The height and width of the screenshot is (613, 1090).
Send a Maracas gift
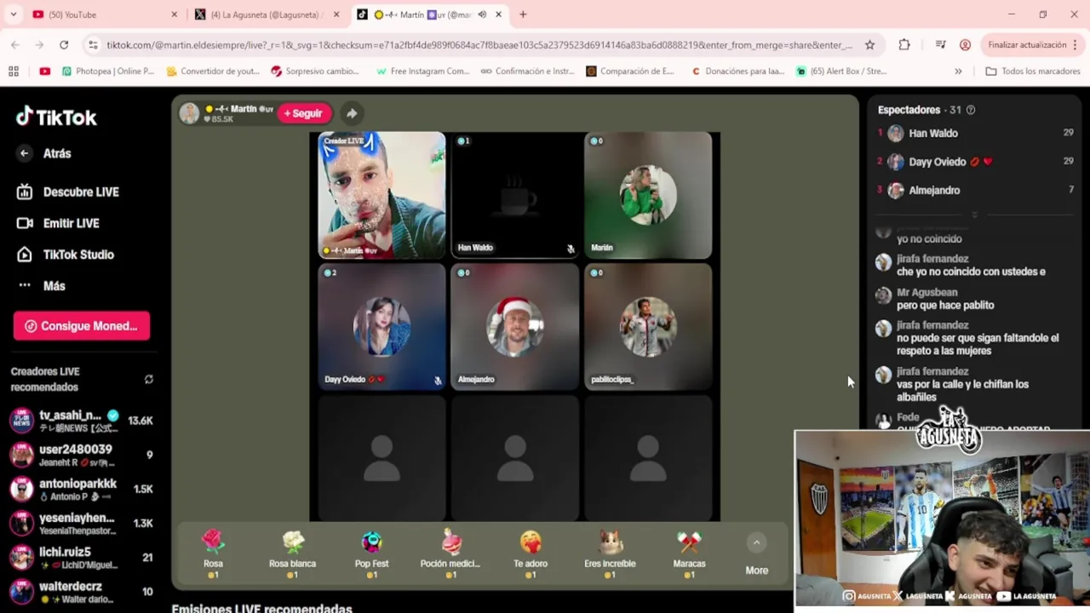pos(689,554)
